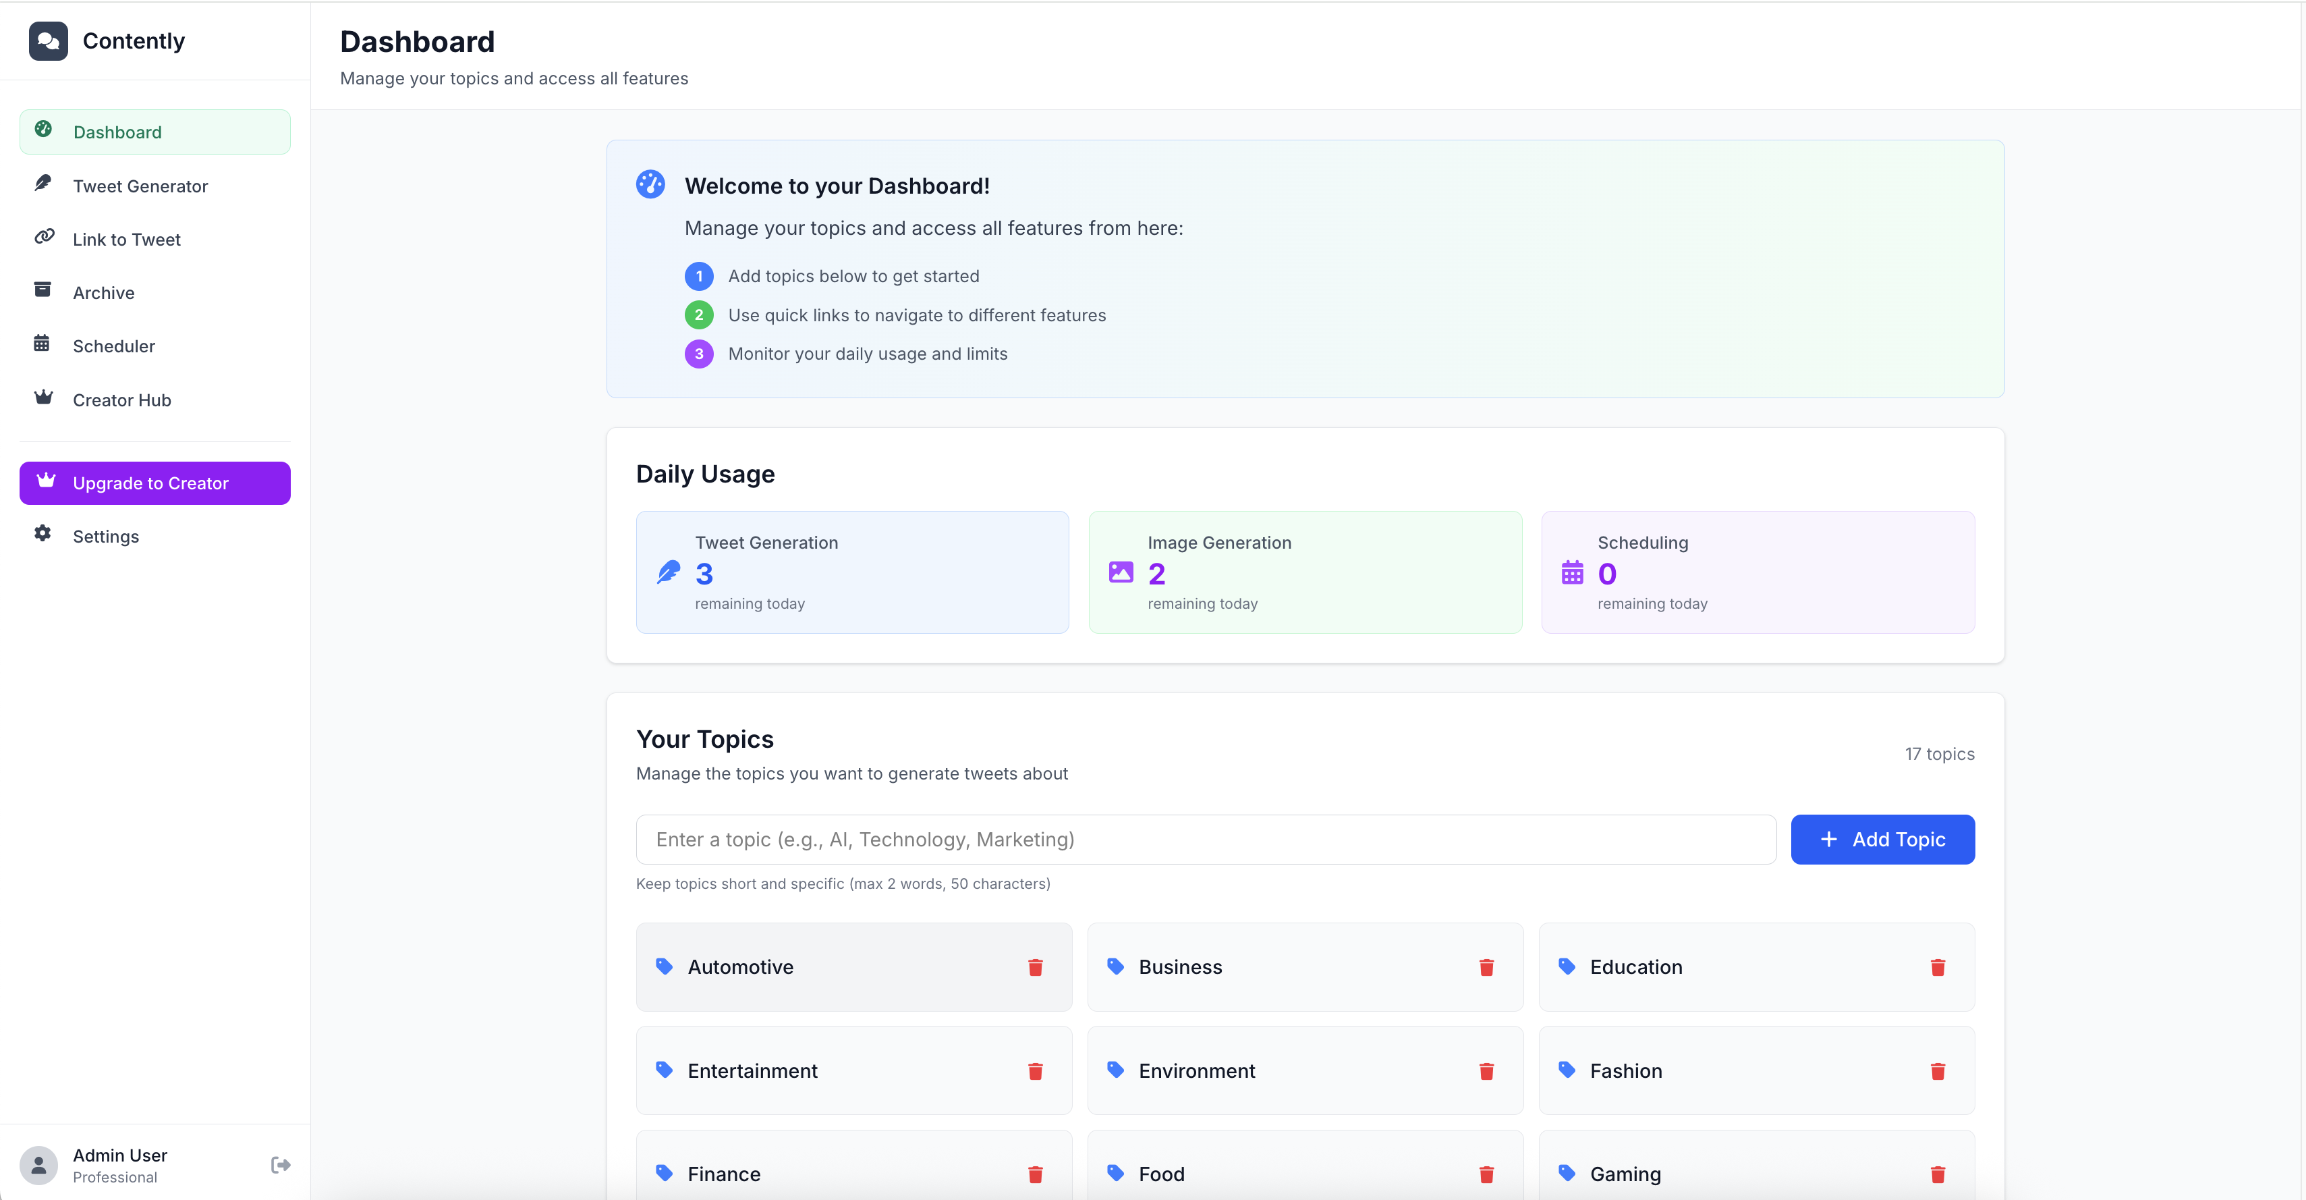Select the Link to Tweet tool

click(x=127, y=239)
